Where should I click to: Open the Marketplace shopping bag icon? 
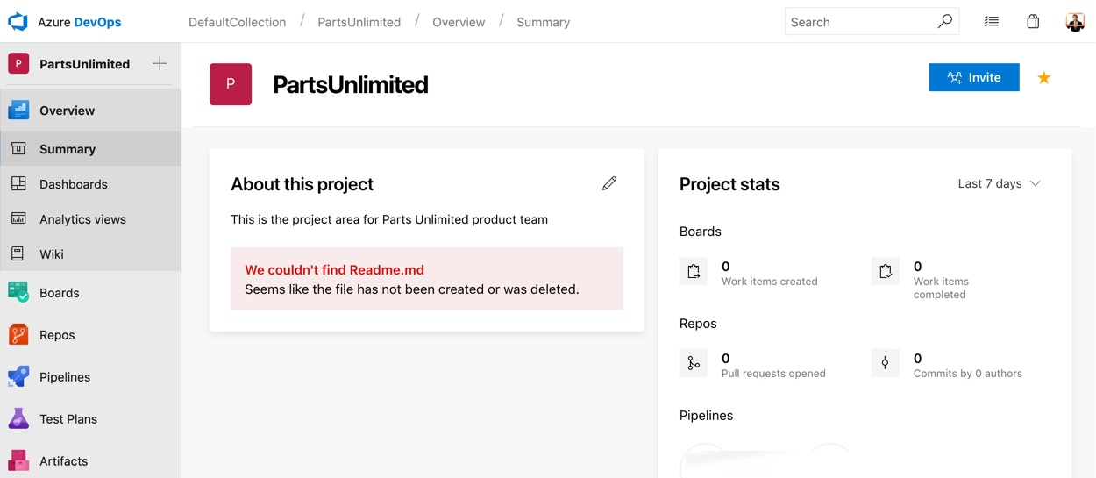(1033, 22)
